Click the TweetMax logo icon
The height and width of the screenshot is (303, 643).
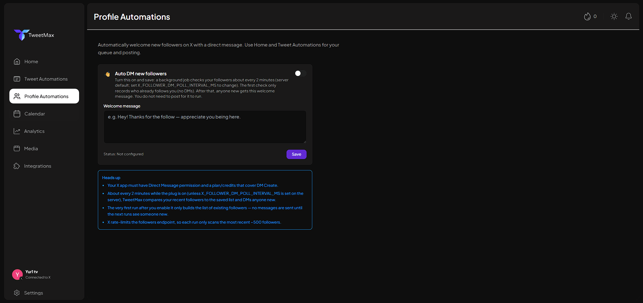click(21, 35)
